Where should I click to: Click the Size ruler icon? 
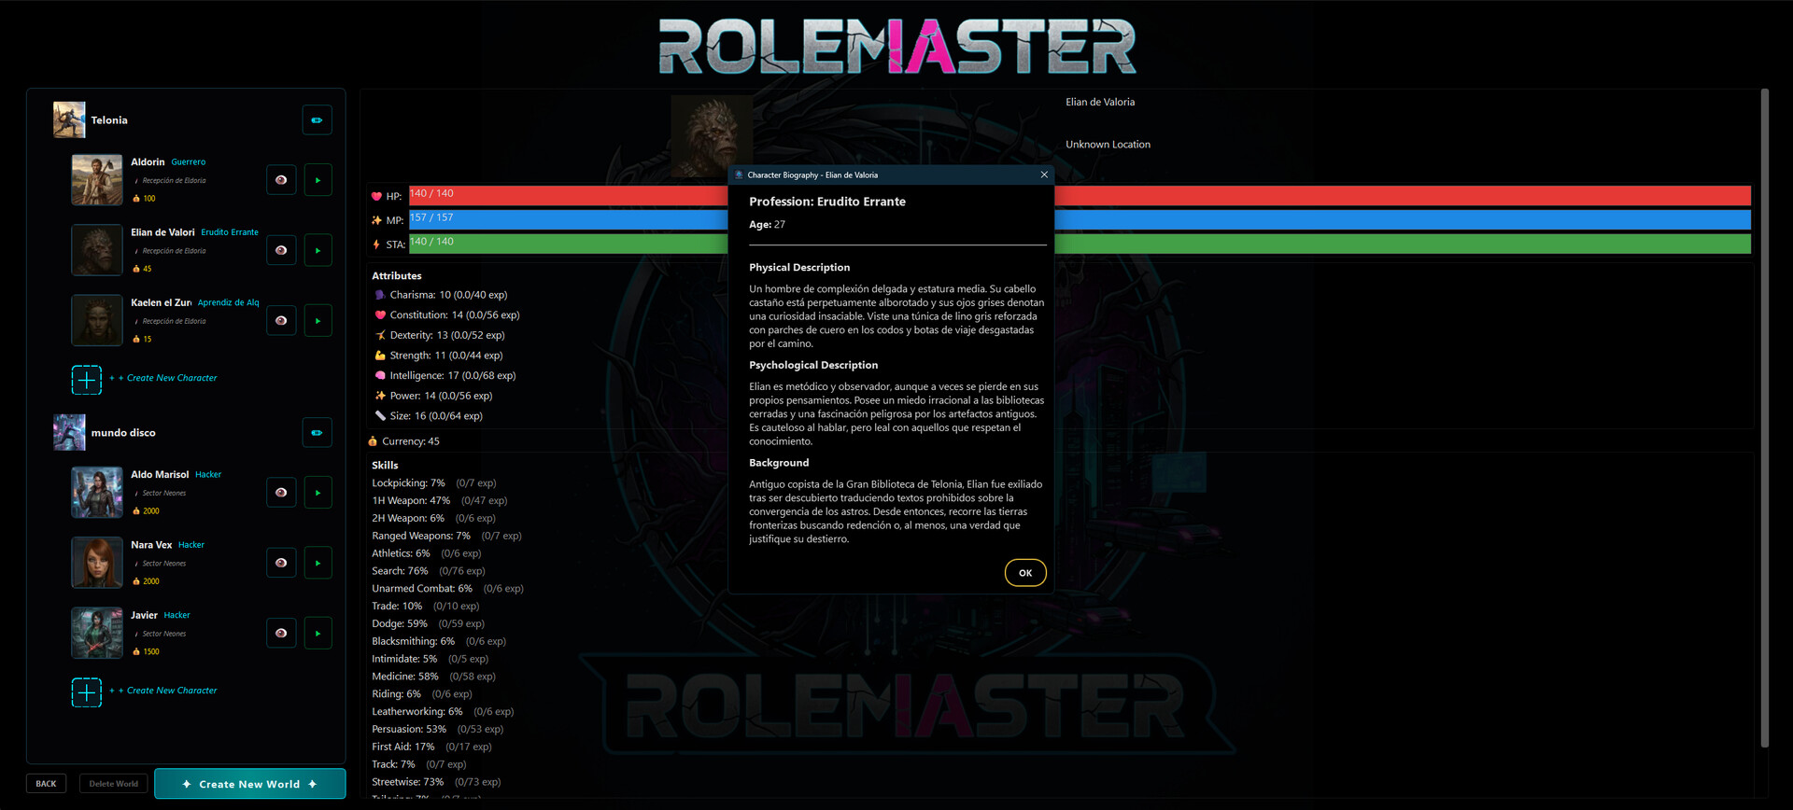click(380, 416)
